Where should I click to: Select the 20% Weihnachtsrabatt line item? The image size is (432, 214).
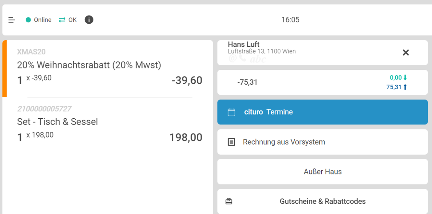pos(89,65)
